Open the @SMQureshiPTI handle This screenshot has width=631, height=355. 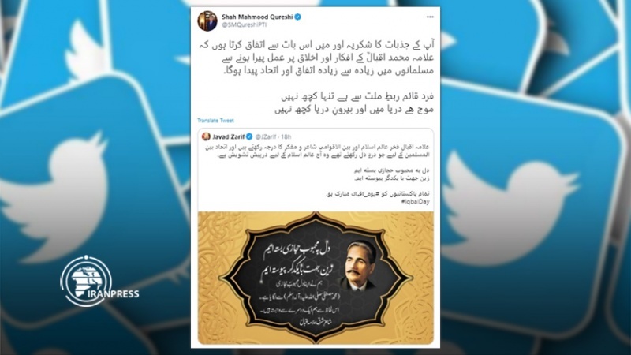(x=245, y=25)
